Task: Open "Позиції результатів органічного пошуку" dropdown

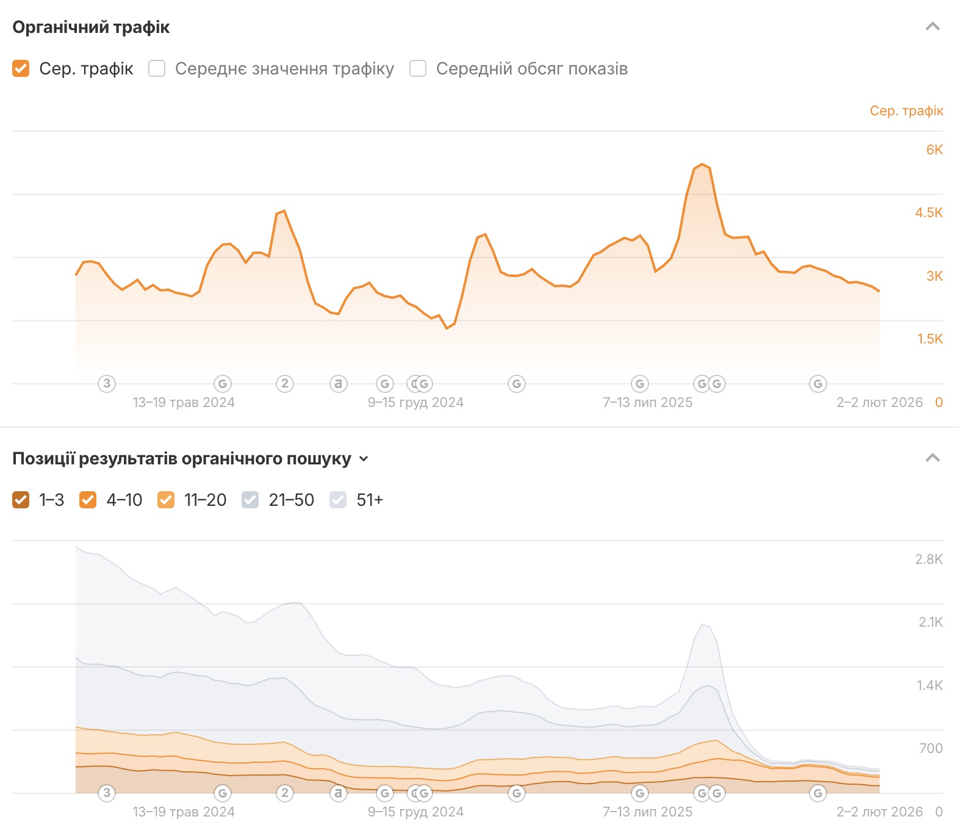Action: [x=364, y=459]
